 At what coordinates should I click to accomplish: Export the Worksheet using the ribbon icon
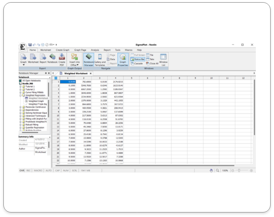tap(33, 58)
